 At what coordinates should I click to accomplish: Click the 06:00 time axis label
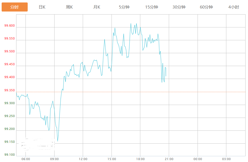point(26,159)
